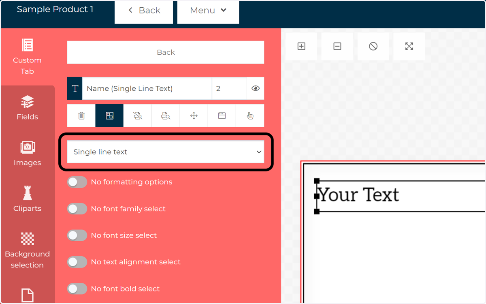Click the wide Back button in panel

[x=166, y=52]
